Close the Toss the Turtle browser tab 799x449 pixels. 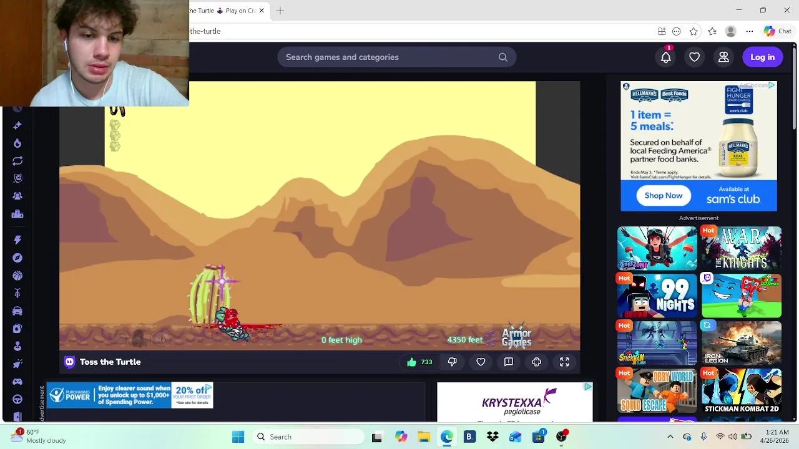click(x=262, y=11)
